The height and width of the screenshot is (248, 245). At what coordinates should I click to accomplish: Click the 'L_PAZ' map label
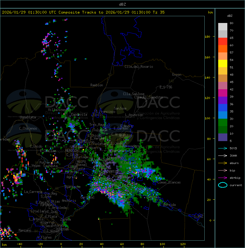(x=199, y=216)
